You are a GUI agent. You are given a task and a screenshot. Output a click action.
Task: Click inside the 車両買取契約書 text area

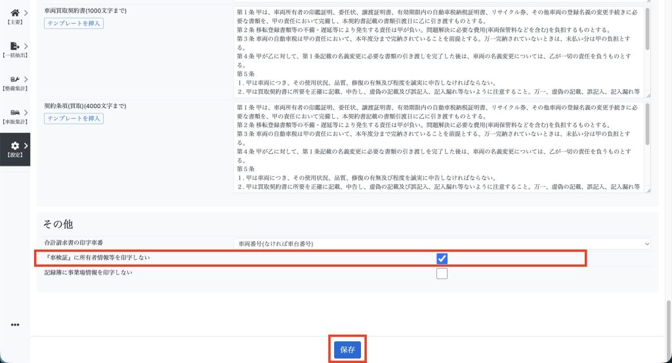[433, 52]
